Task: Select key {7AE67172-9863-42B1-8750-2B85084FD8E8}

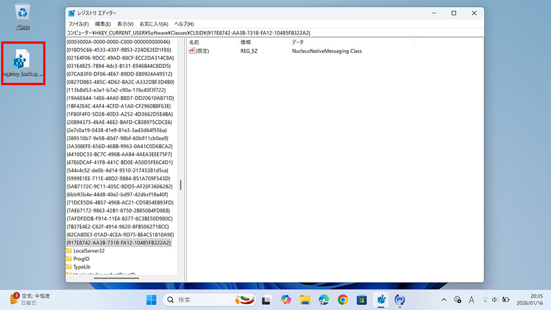Action: (x=120, y=210)
